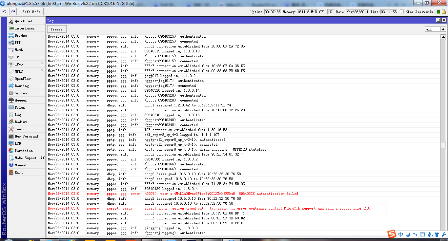This screenshot has height=241, width=448.
Task: Click the log scrollbar up arrow
Action: click(443, 37)
